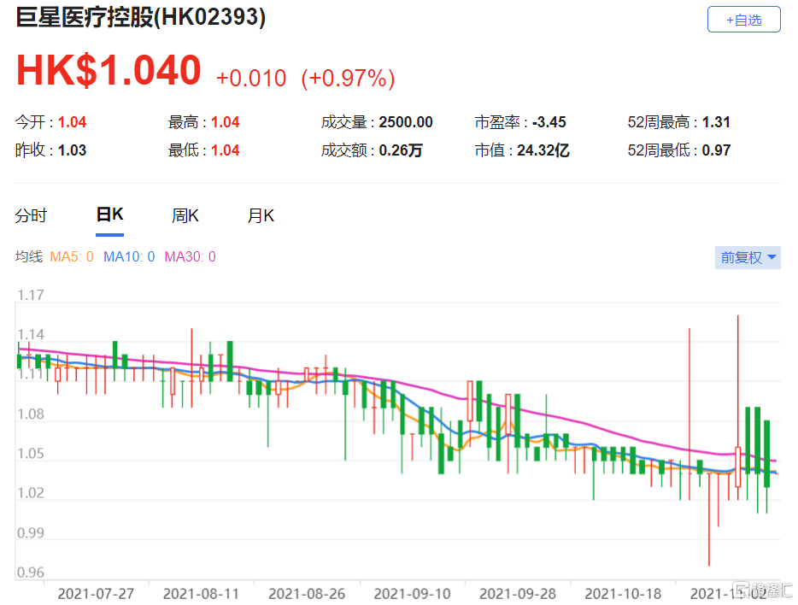Toggle the MA10 moving average line
798x605 pixels.
pos(128,256)
